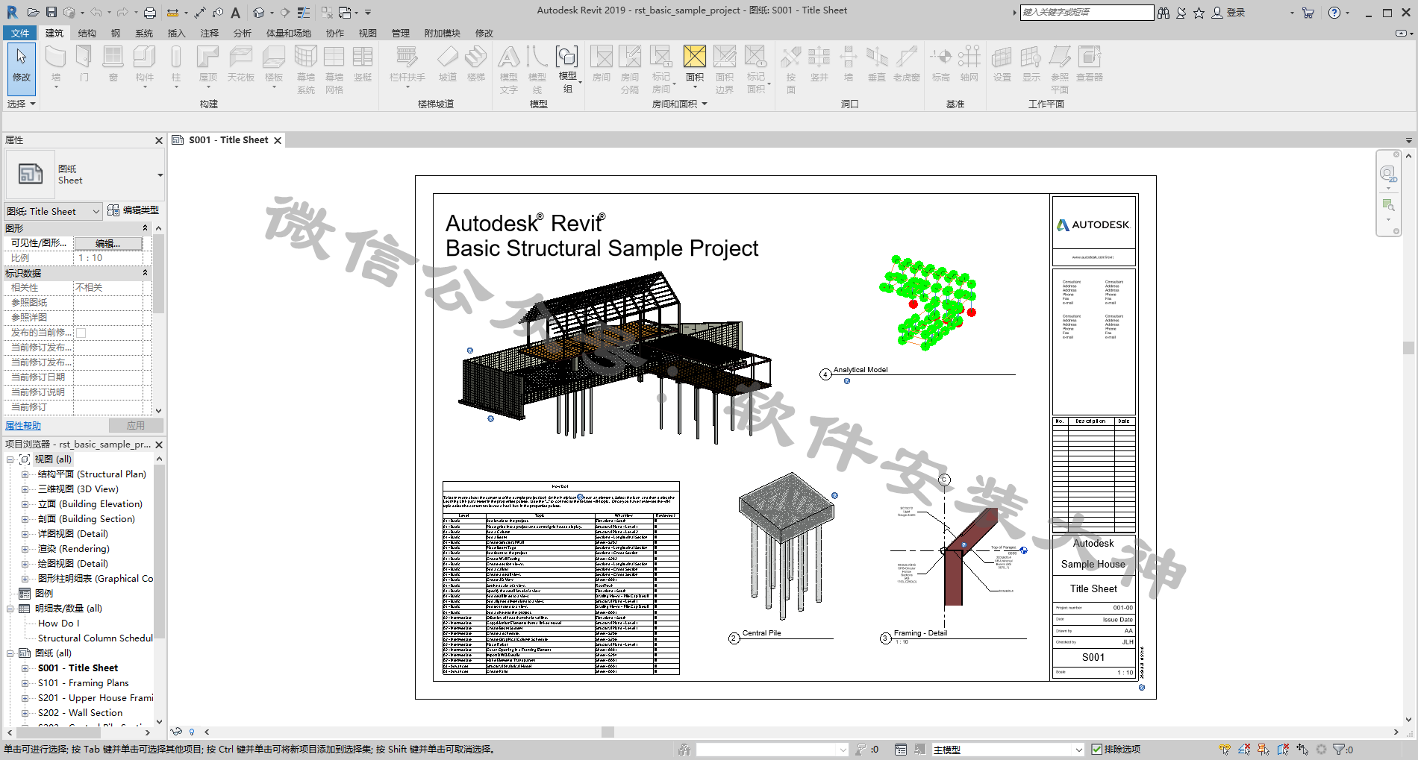Click the Column (柱) tool icon
Screen dimensions: 1418x760
point(176,58)
